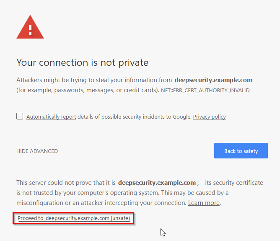Proceed to deepsecurity.example.com (unsafe)

pyautogui.click(x=74, y=218)
